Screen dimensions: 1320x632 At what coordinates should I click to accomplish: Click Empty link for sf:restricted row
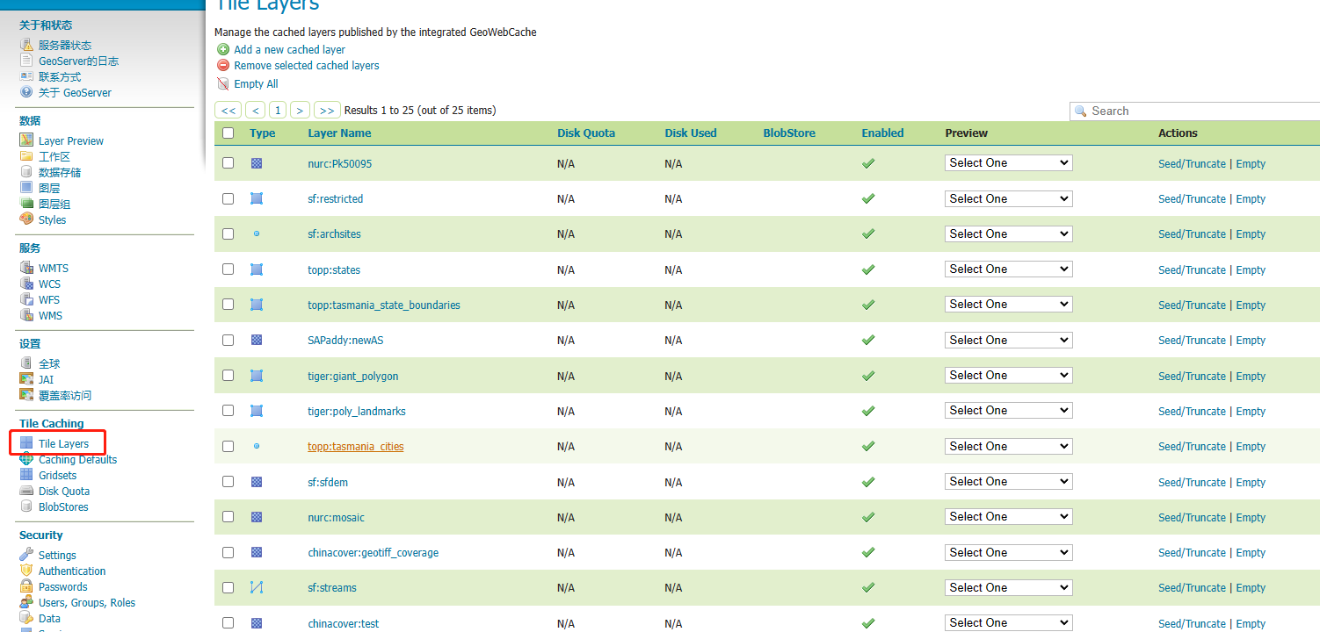[1251, 198]
